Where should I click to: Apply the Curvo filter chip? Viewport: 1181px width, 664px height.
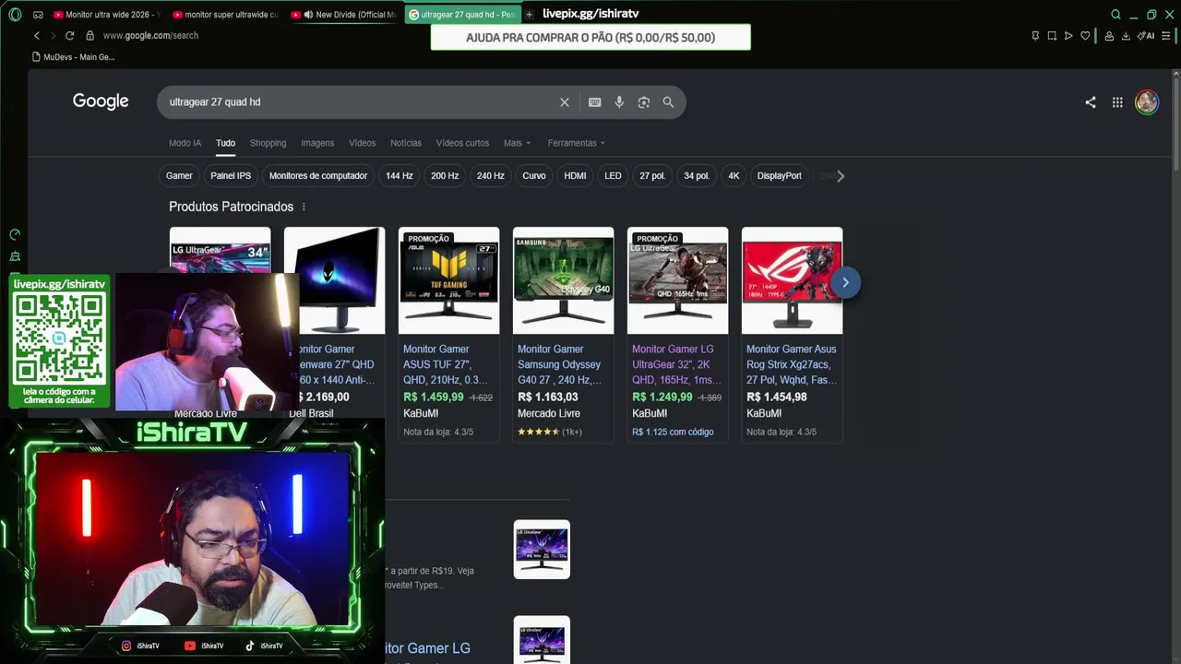pos(534,176)
